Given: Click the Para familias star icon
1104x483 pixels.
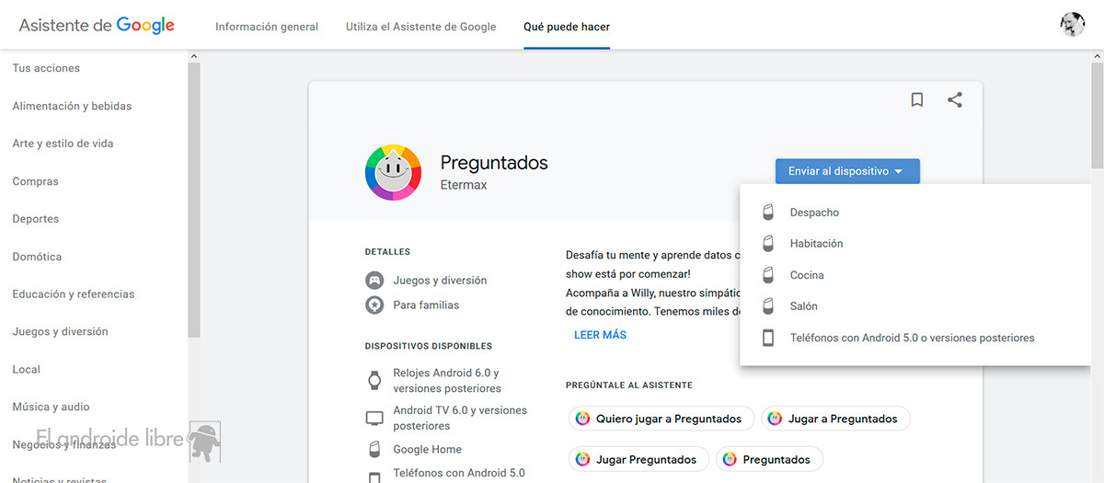Looking at the screenshot, I should click(374, 305).
